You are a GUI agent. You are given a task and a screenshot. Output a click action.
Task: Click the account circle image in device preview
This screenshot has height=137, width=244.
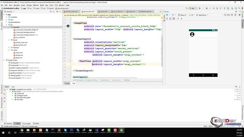click(x=192, y=34)
